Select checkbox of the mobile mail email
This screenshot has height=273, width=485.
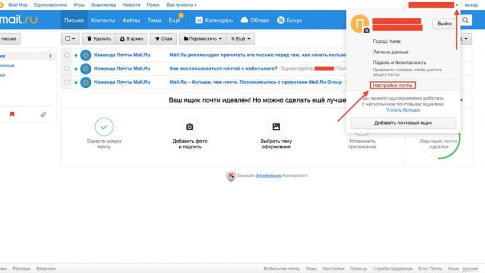(67, 68)
